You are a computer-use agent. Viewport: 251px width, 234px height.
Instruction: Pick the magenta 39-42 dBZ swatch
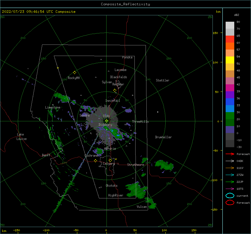(230, 88)
